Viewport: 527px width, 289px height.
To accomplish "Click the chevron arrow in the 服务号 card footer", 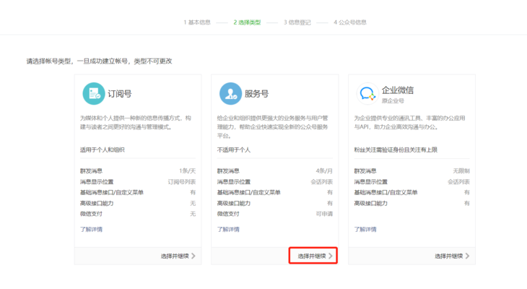I will coord(331,256).
